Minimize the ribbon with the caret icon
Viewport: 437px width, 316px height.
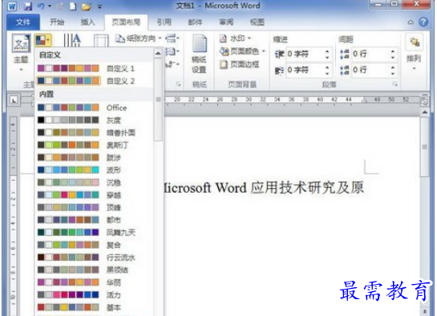tap(411, 22)
